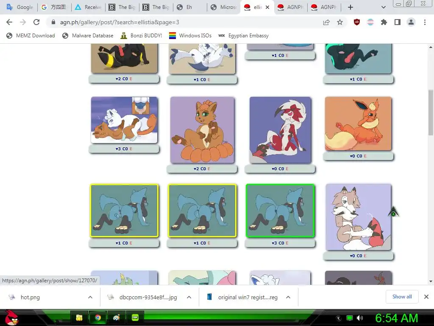The width and height of the screenshot is (434, 326).
Task: Click the lock icon in address bar
Action: pos(53,22)
